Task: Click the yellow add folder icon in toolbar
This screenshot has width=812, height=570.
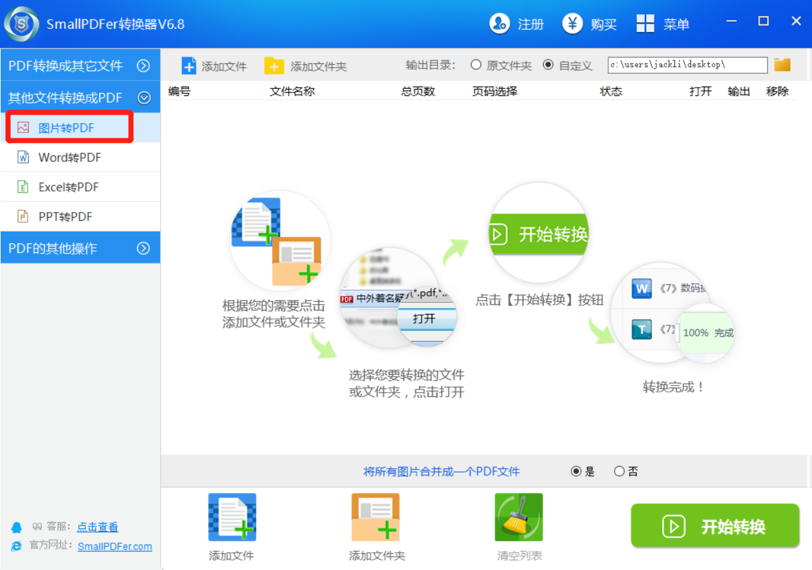Action: point(274,66)
